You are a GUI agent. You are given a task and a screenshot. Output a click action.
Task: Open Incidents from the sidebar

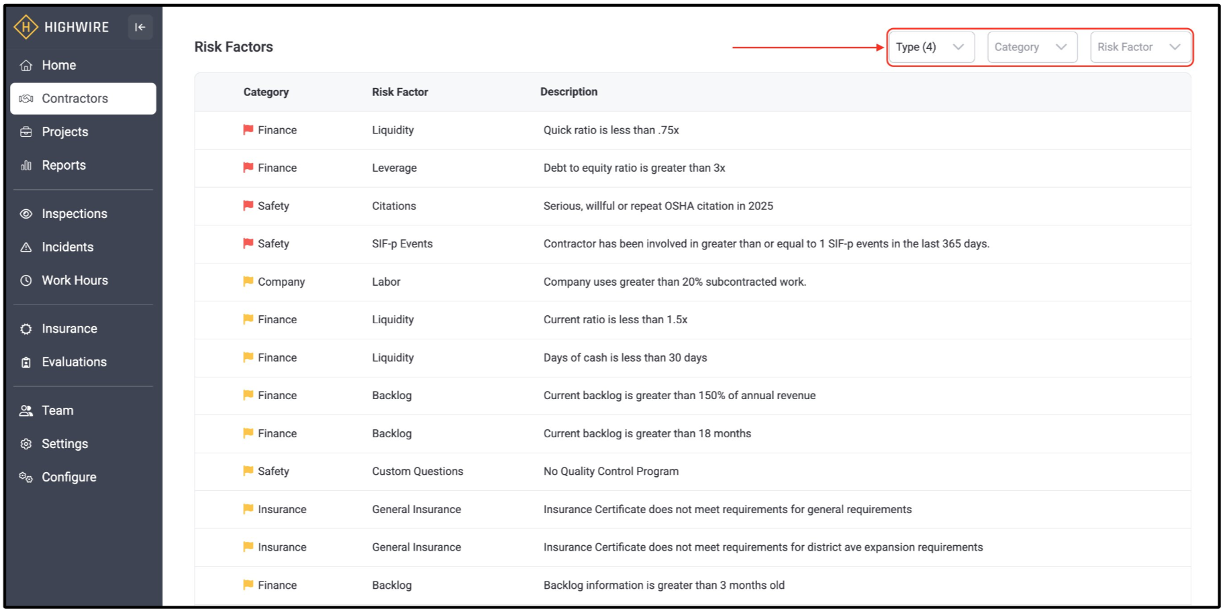83,247
